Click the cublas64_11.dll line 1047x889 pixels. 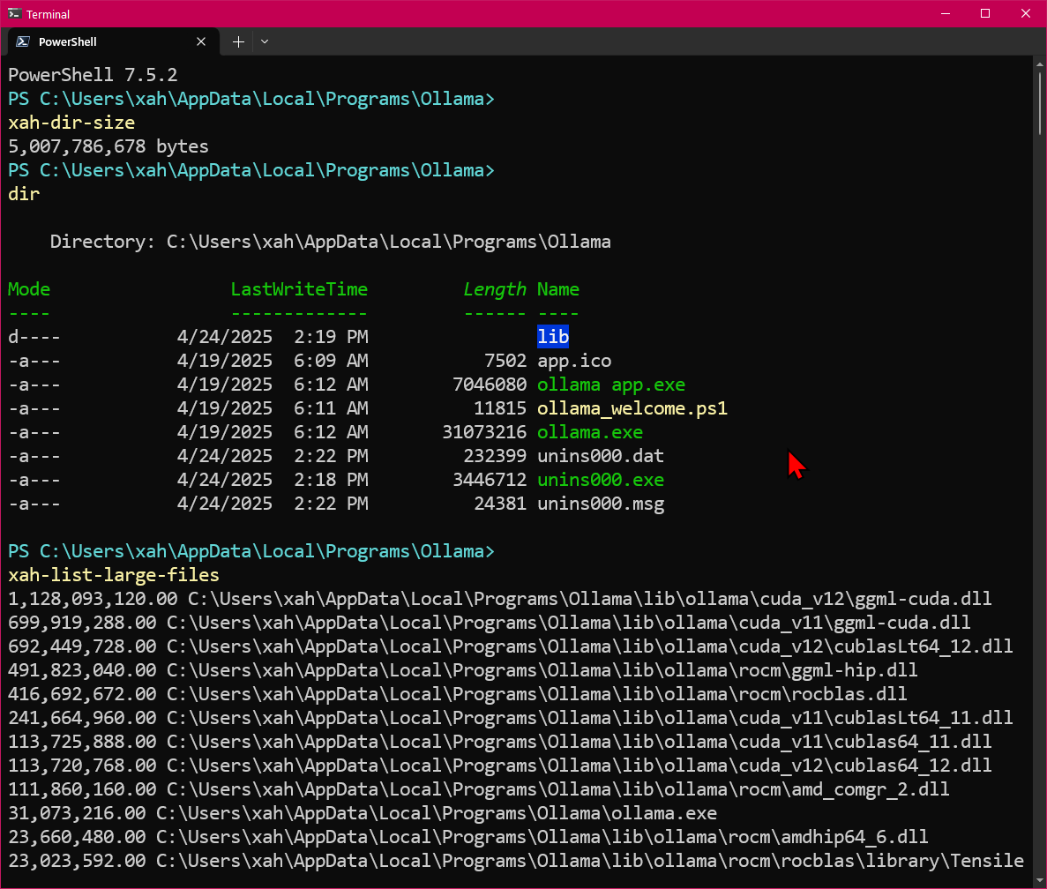(499, 742)
